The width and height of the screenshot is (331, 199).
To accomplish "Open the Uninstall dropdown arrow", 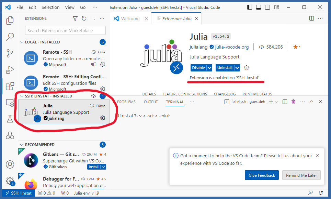I will click(x=237, y=68).
